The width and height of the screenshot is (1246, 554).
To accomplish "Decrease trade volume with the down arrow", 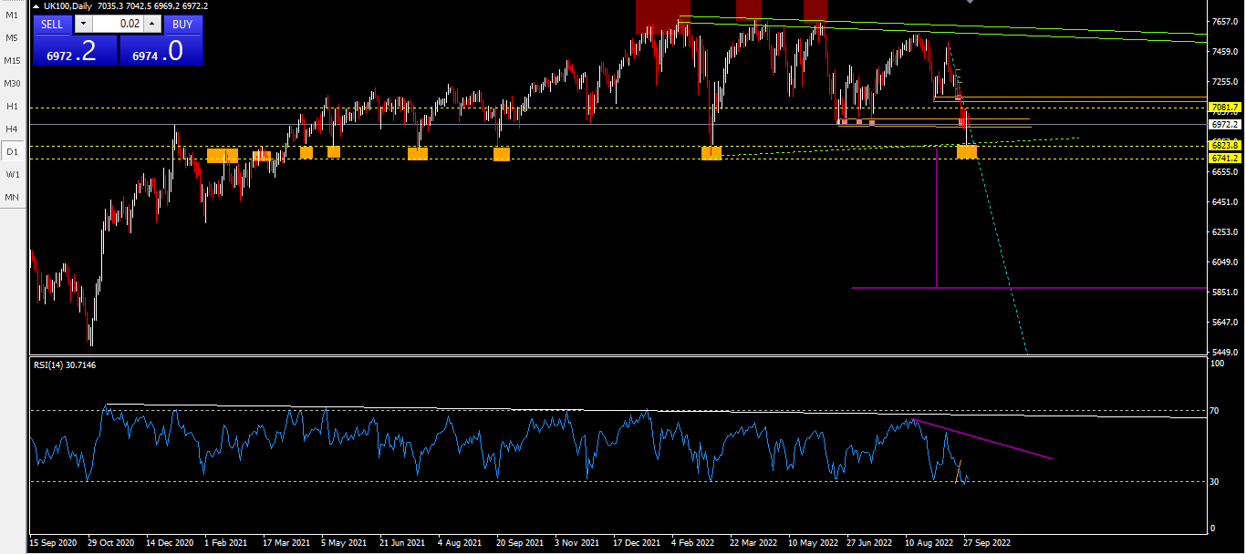I will 83,25.
